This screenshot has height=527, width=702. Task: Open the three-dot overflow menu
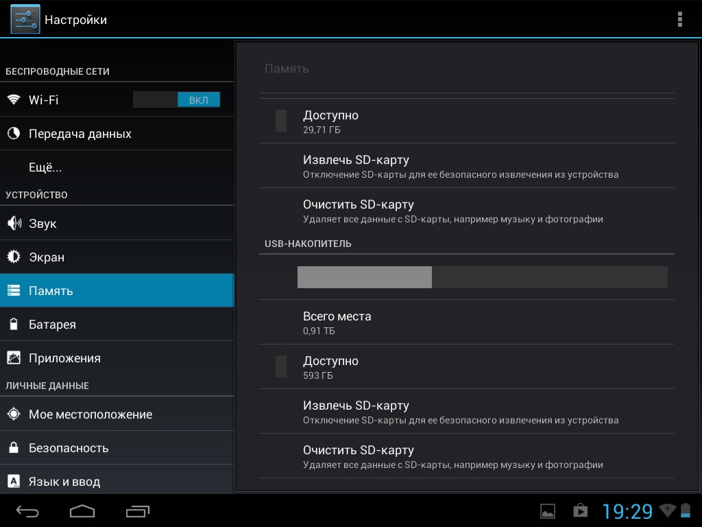(679, 19)
